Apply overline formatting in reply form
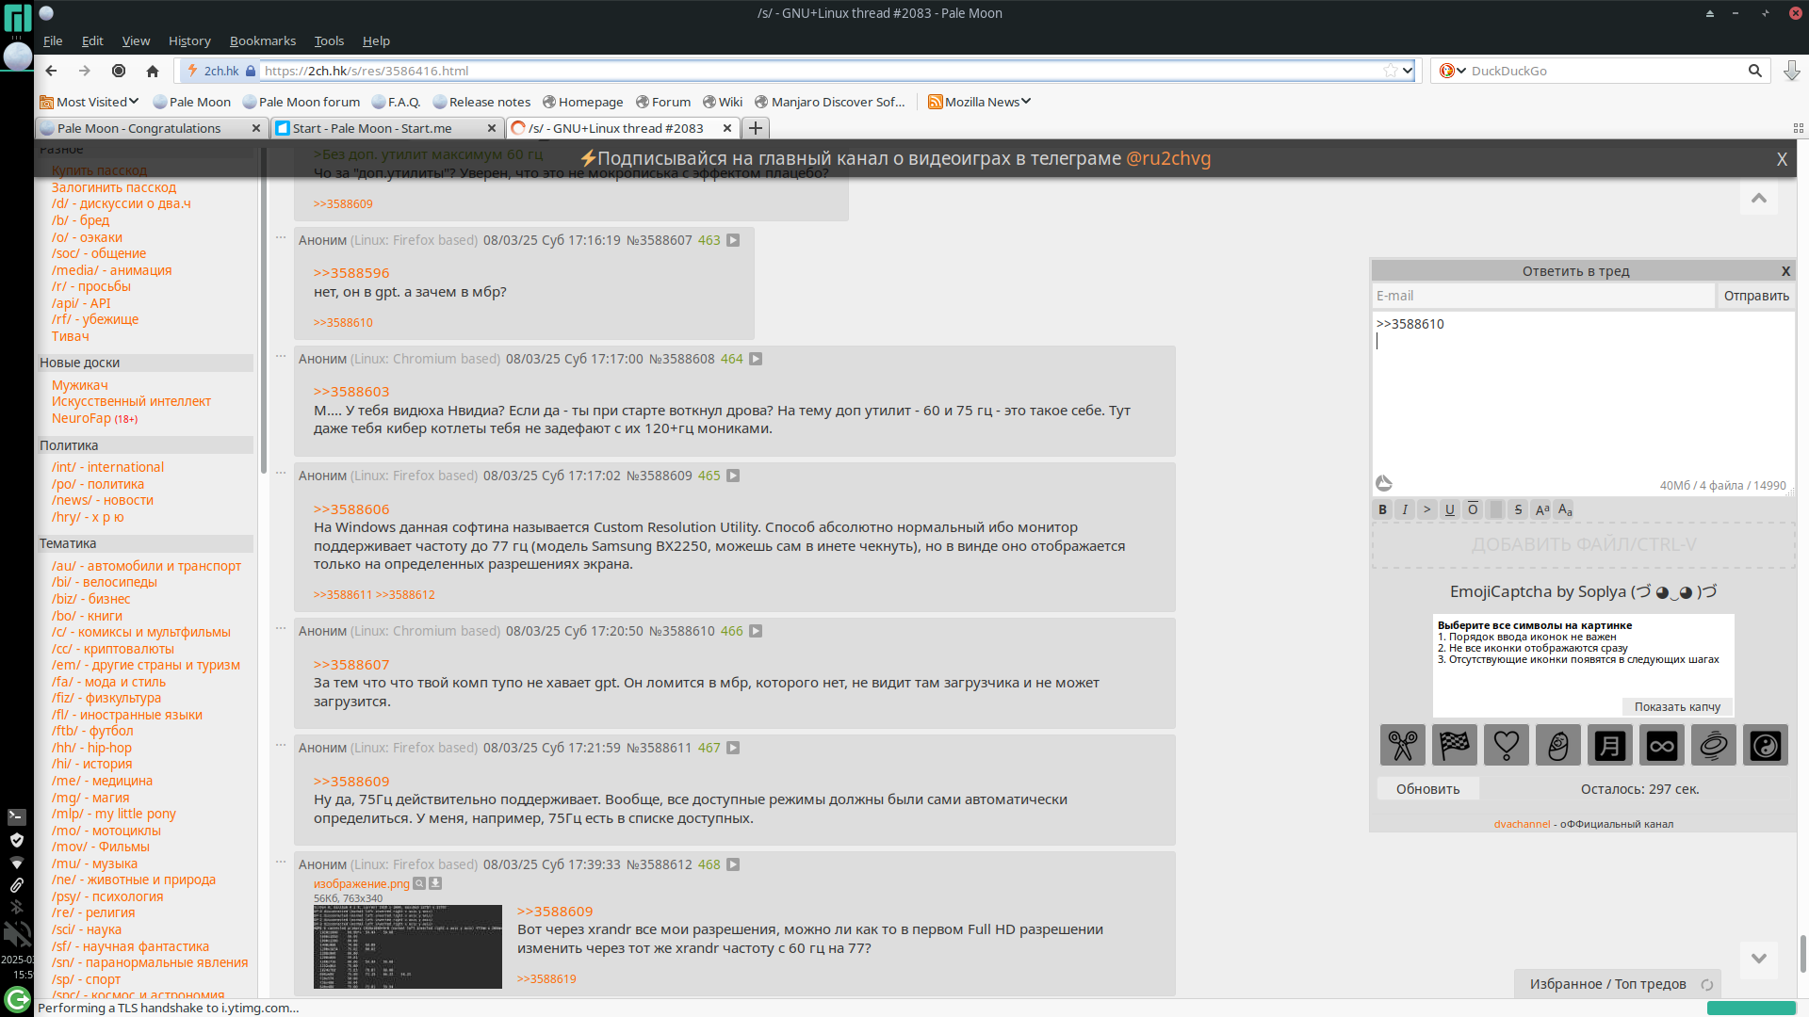The height and width of the screenshot is (1017, 1809). coord(1473,509)
